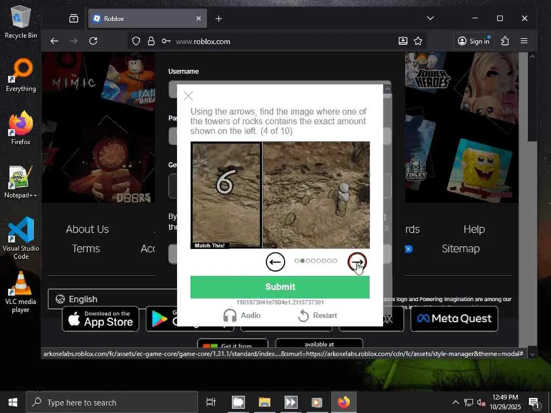The width and height of the screenshot is (551, 413).
Task: Close the Roblox tab
Action: [x=199, y=19]
